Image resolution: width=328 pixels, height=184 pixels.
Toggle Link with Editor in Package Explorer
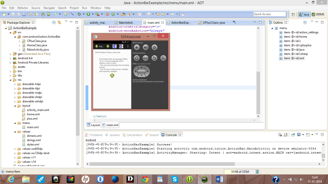[x=59, y=22]
